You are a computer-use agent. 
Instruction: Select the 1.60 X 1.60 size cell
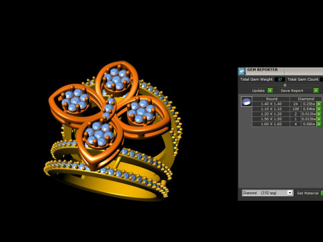(x=271, y=124)
